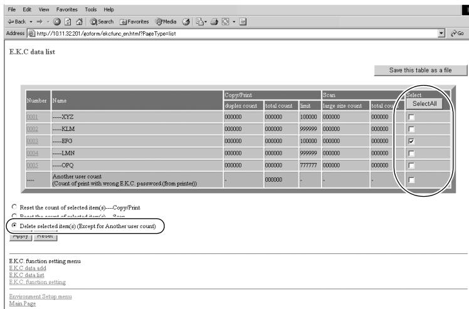Open the Search toolbar button
Viewport: 469px width, 309px height.
click(x=102, y=21)
